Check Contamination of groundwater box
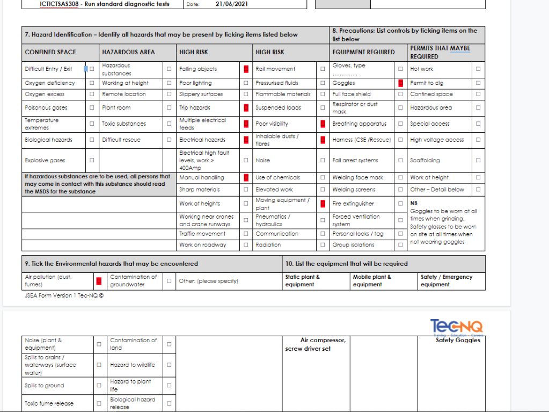This screenshot has height=412, width=549. pos(169,281)
